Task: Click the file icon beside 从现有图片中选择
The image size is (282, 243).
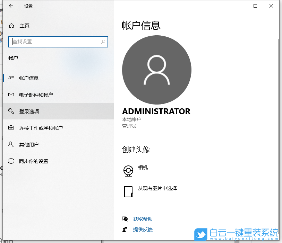Action: pos(128,191)
